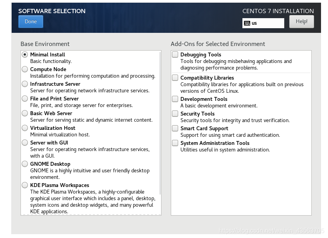
Task: Click the text 'Basic functionality.'
Action: [51, 61]
